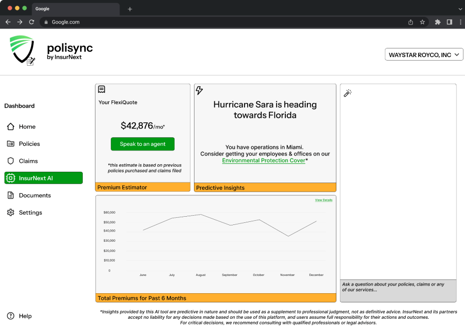The image size is (465, 333).
Task: Open the Documents file icon
Action: [11, 195]
